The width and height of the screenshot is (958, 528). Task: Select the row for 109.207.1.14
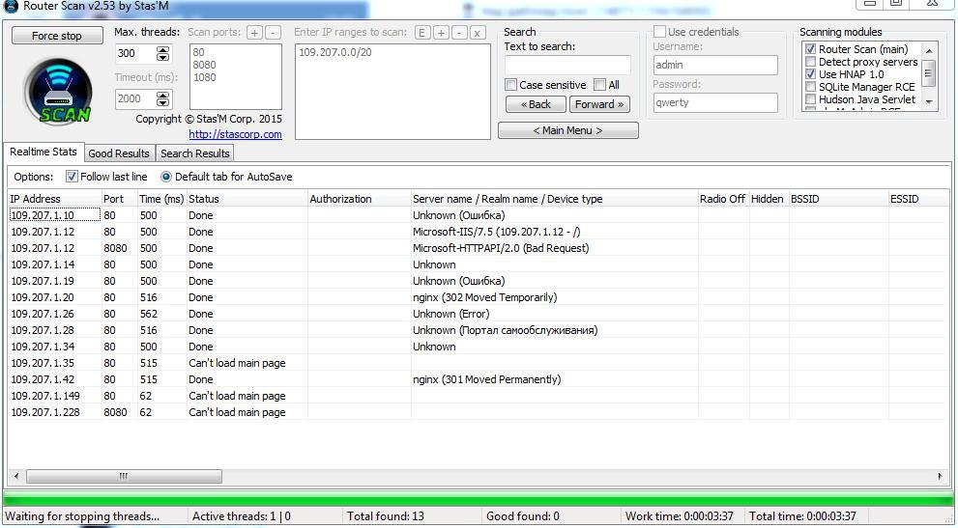click(x=479, y=264)
